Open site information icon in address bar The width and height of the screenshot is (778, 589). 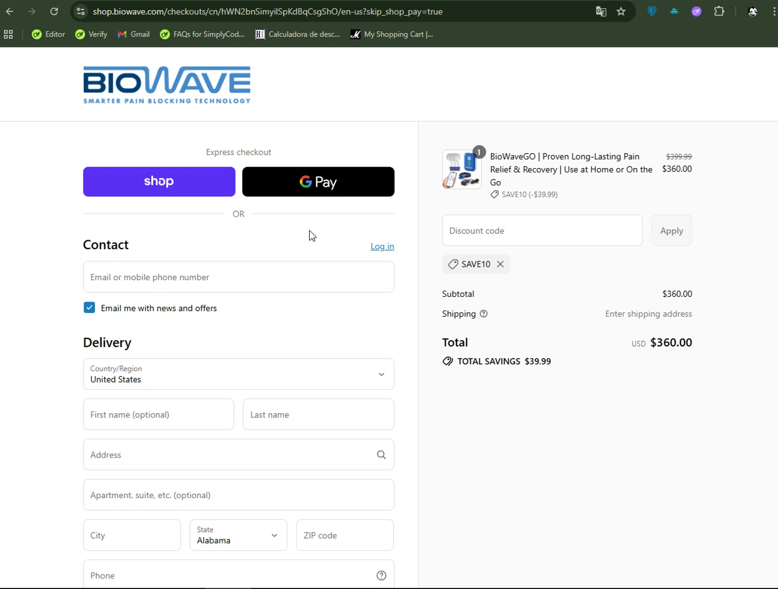pyautogui.click(x=80, y=11)
